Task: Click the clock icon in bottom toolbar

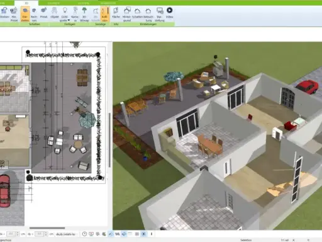Action: coord(84,234)
